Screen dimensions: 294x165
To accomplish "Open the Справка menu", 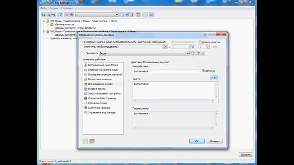I will point(66,8).
